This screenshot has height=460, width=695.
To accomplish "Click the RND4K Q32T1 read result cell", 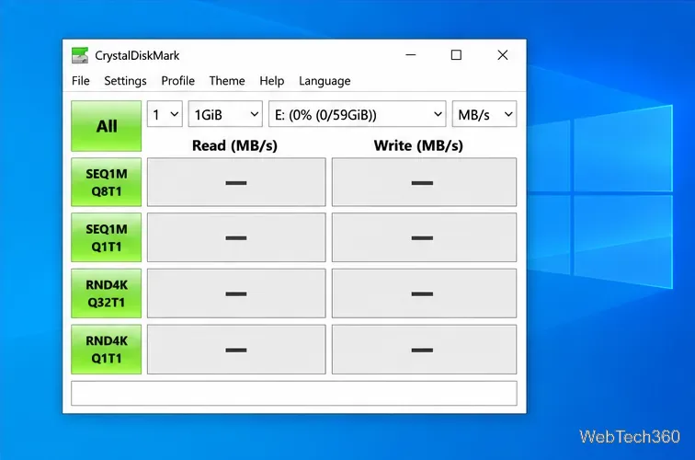I will (236, 293).
